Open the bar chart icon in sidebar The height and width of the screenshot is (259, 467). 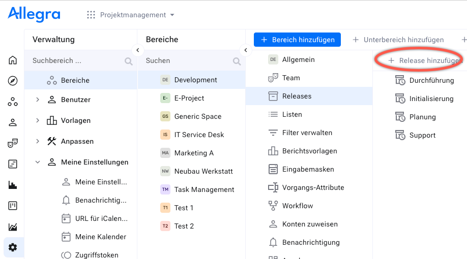[x=13, y=185]
